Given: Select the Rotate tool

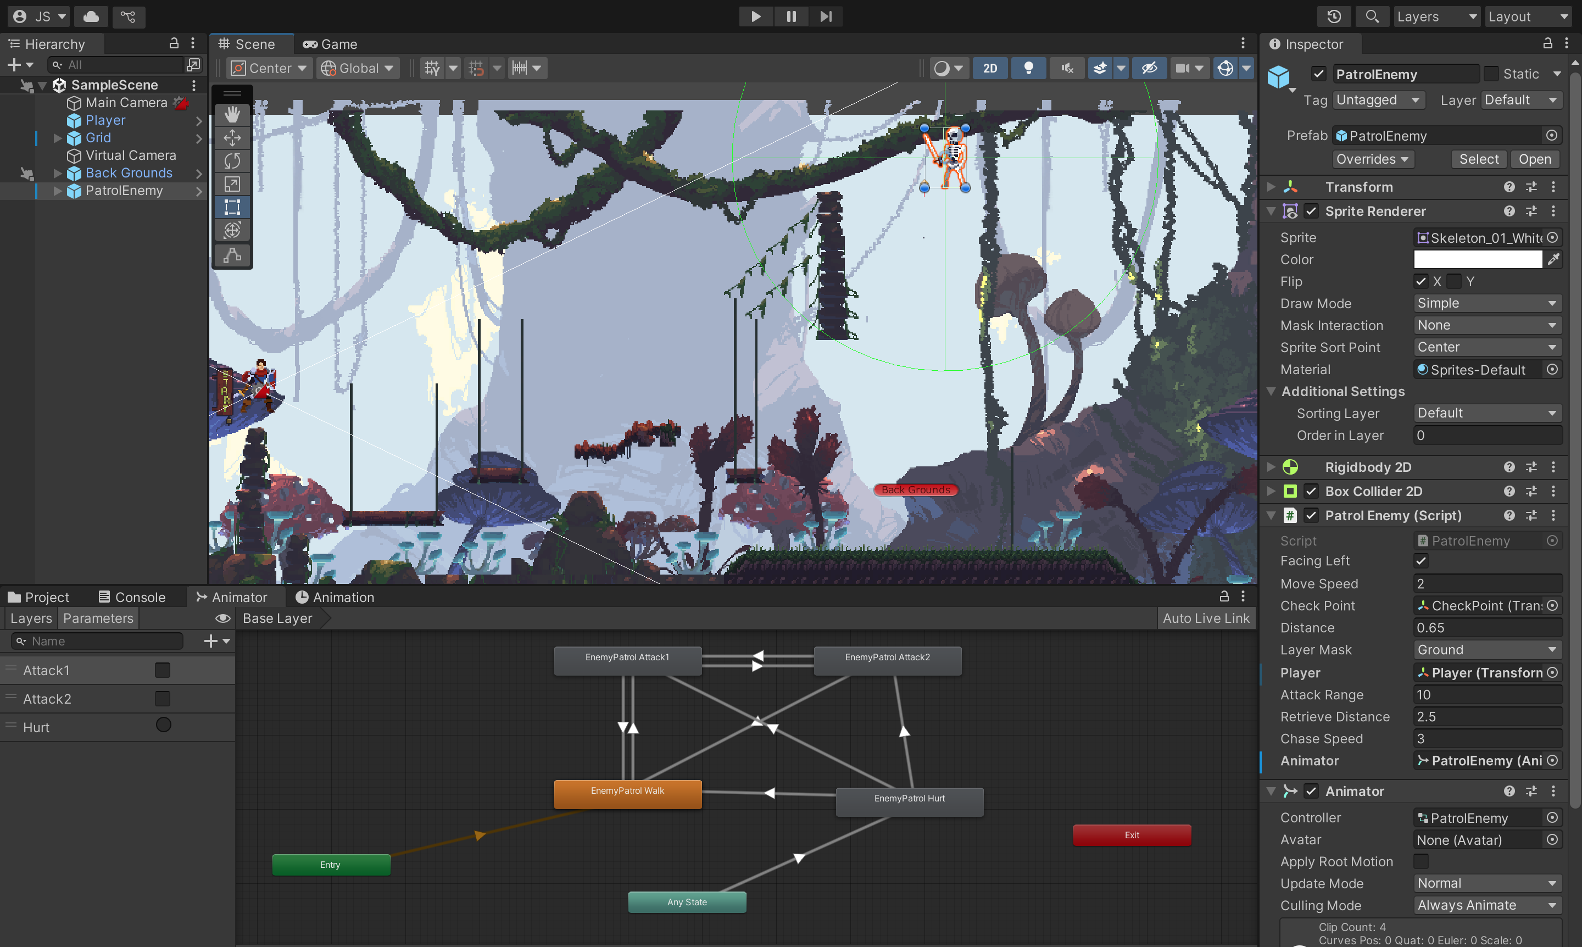Looking at the screenshot, I should 232,161.
